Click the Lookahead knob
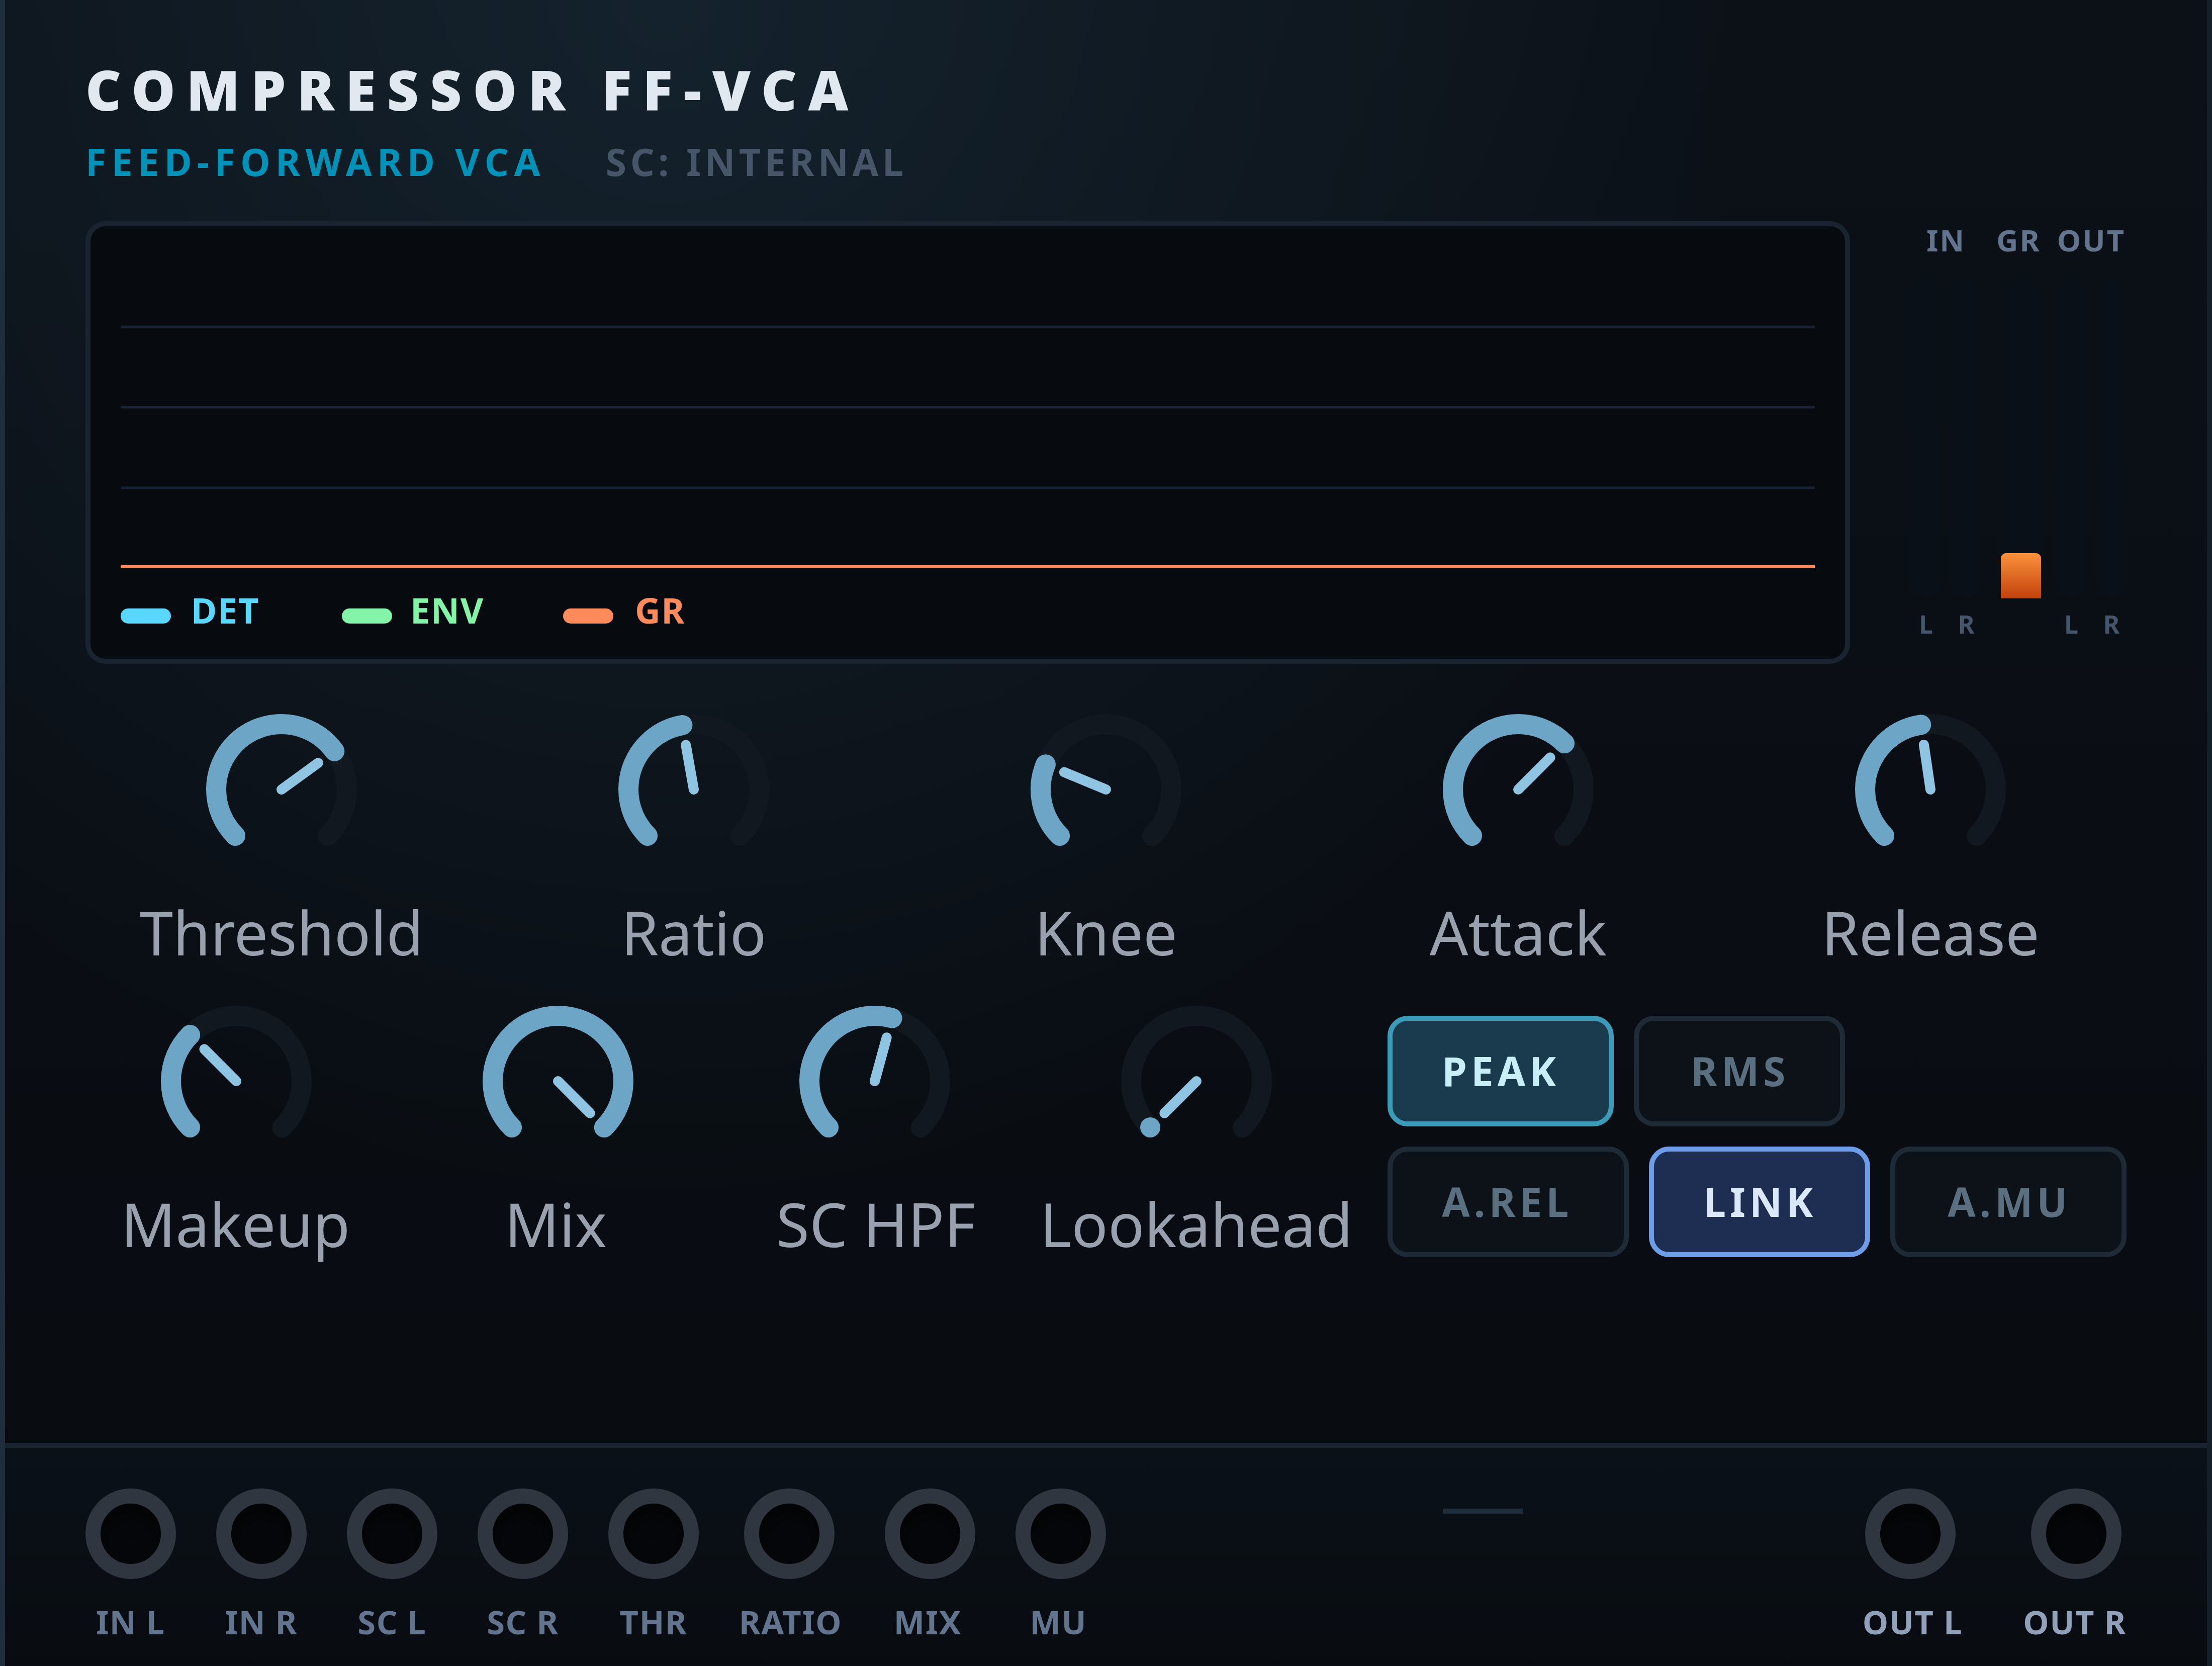The image size is (2212, 1666). (x=1196, y=1080)
